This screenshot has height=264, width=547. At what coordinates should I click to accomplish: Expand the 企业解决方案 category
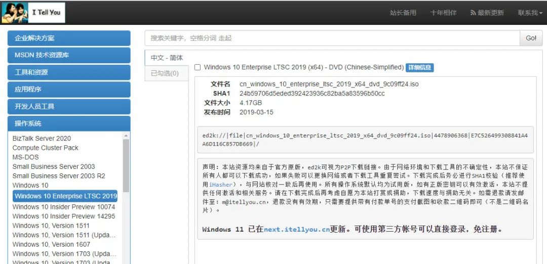pyautogui.click(x=69, y=38)
